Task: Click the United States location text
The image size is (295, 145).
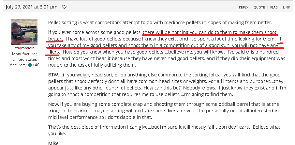Action: [x=24, y=59]
